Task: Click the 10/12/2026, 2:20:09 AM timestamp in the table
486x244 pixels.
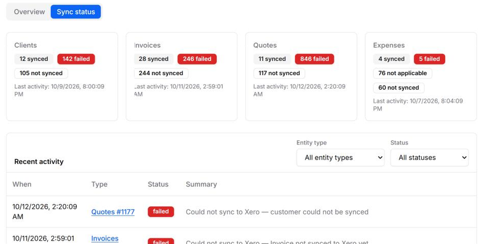Action: [x=44, y=212]
